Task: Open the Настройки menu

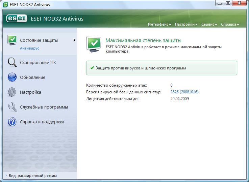Action: coord(186,24)
